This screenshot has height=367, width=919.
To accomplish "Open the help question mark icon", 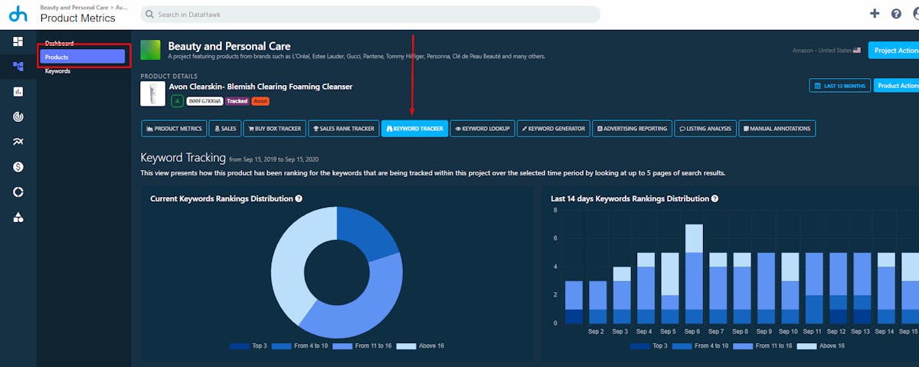I will coord(896,14).
